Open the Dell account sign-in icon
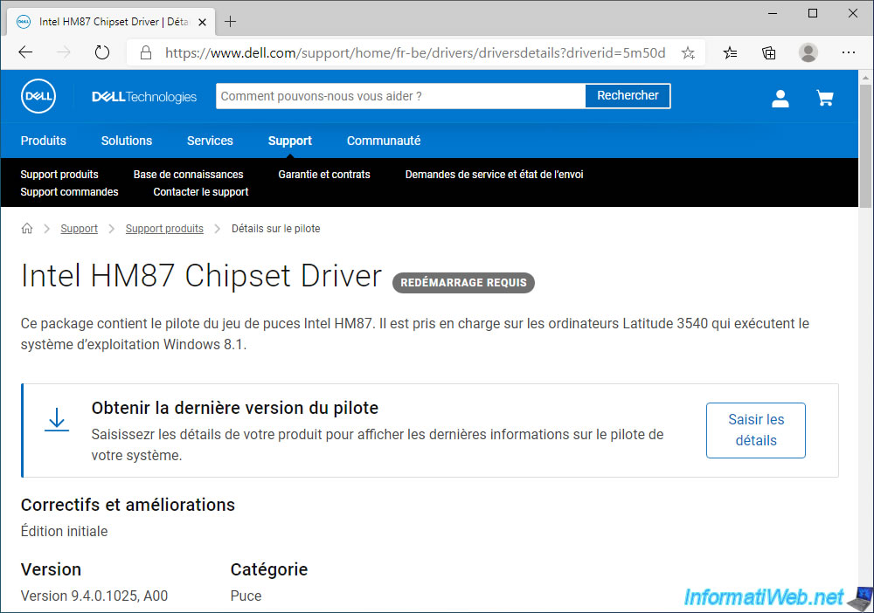The width and height of the screenshot is (874, 613). [x=780, y=99]
